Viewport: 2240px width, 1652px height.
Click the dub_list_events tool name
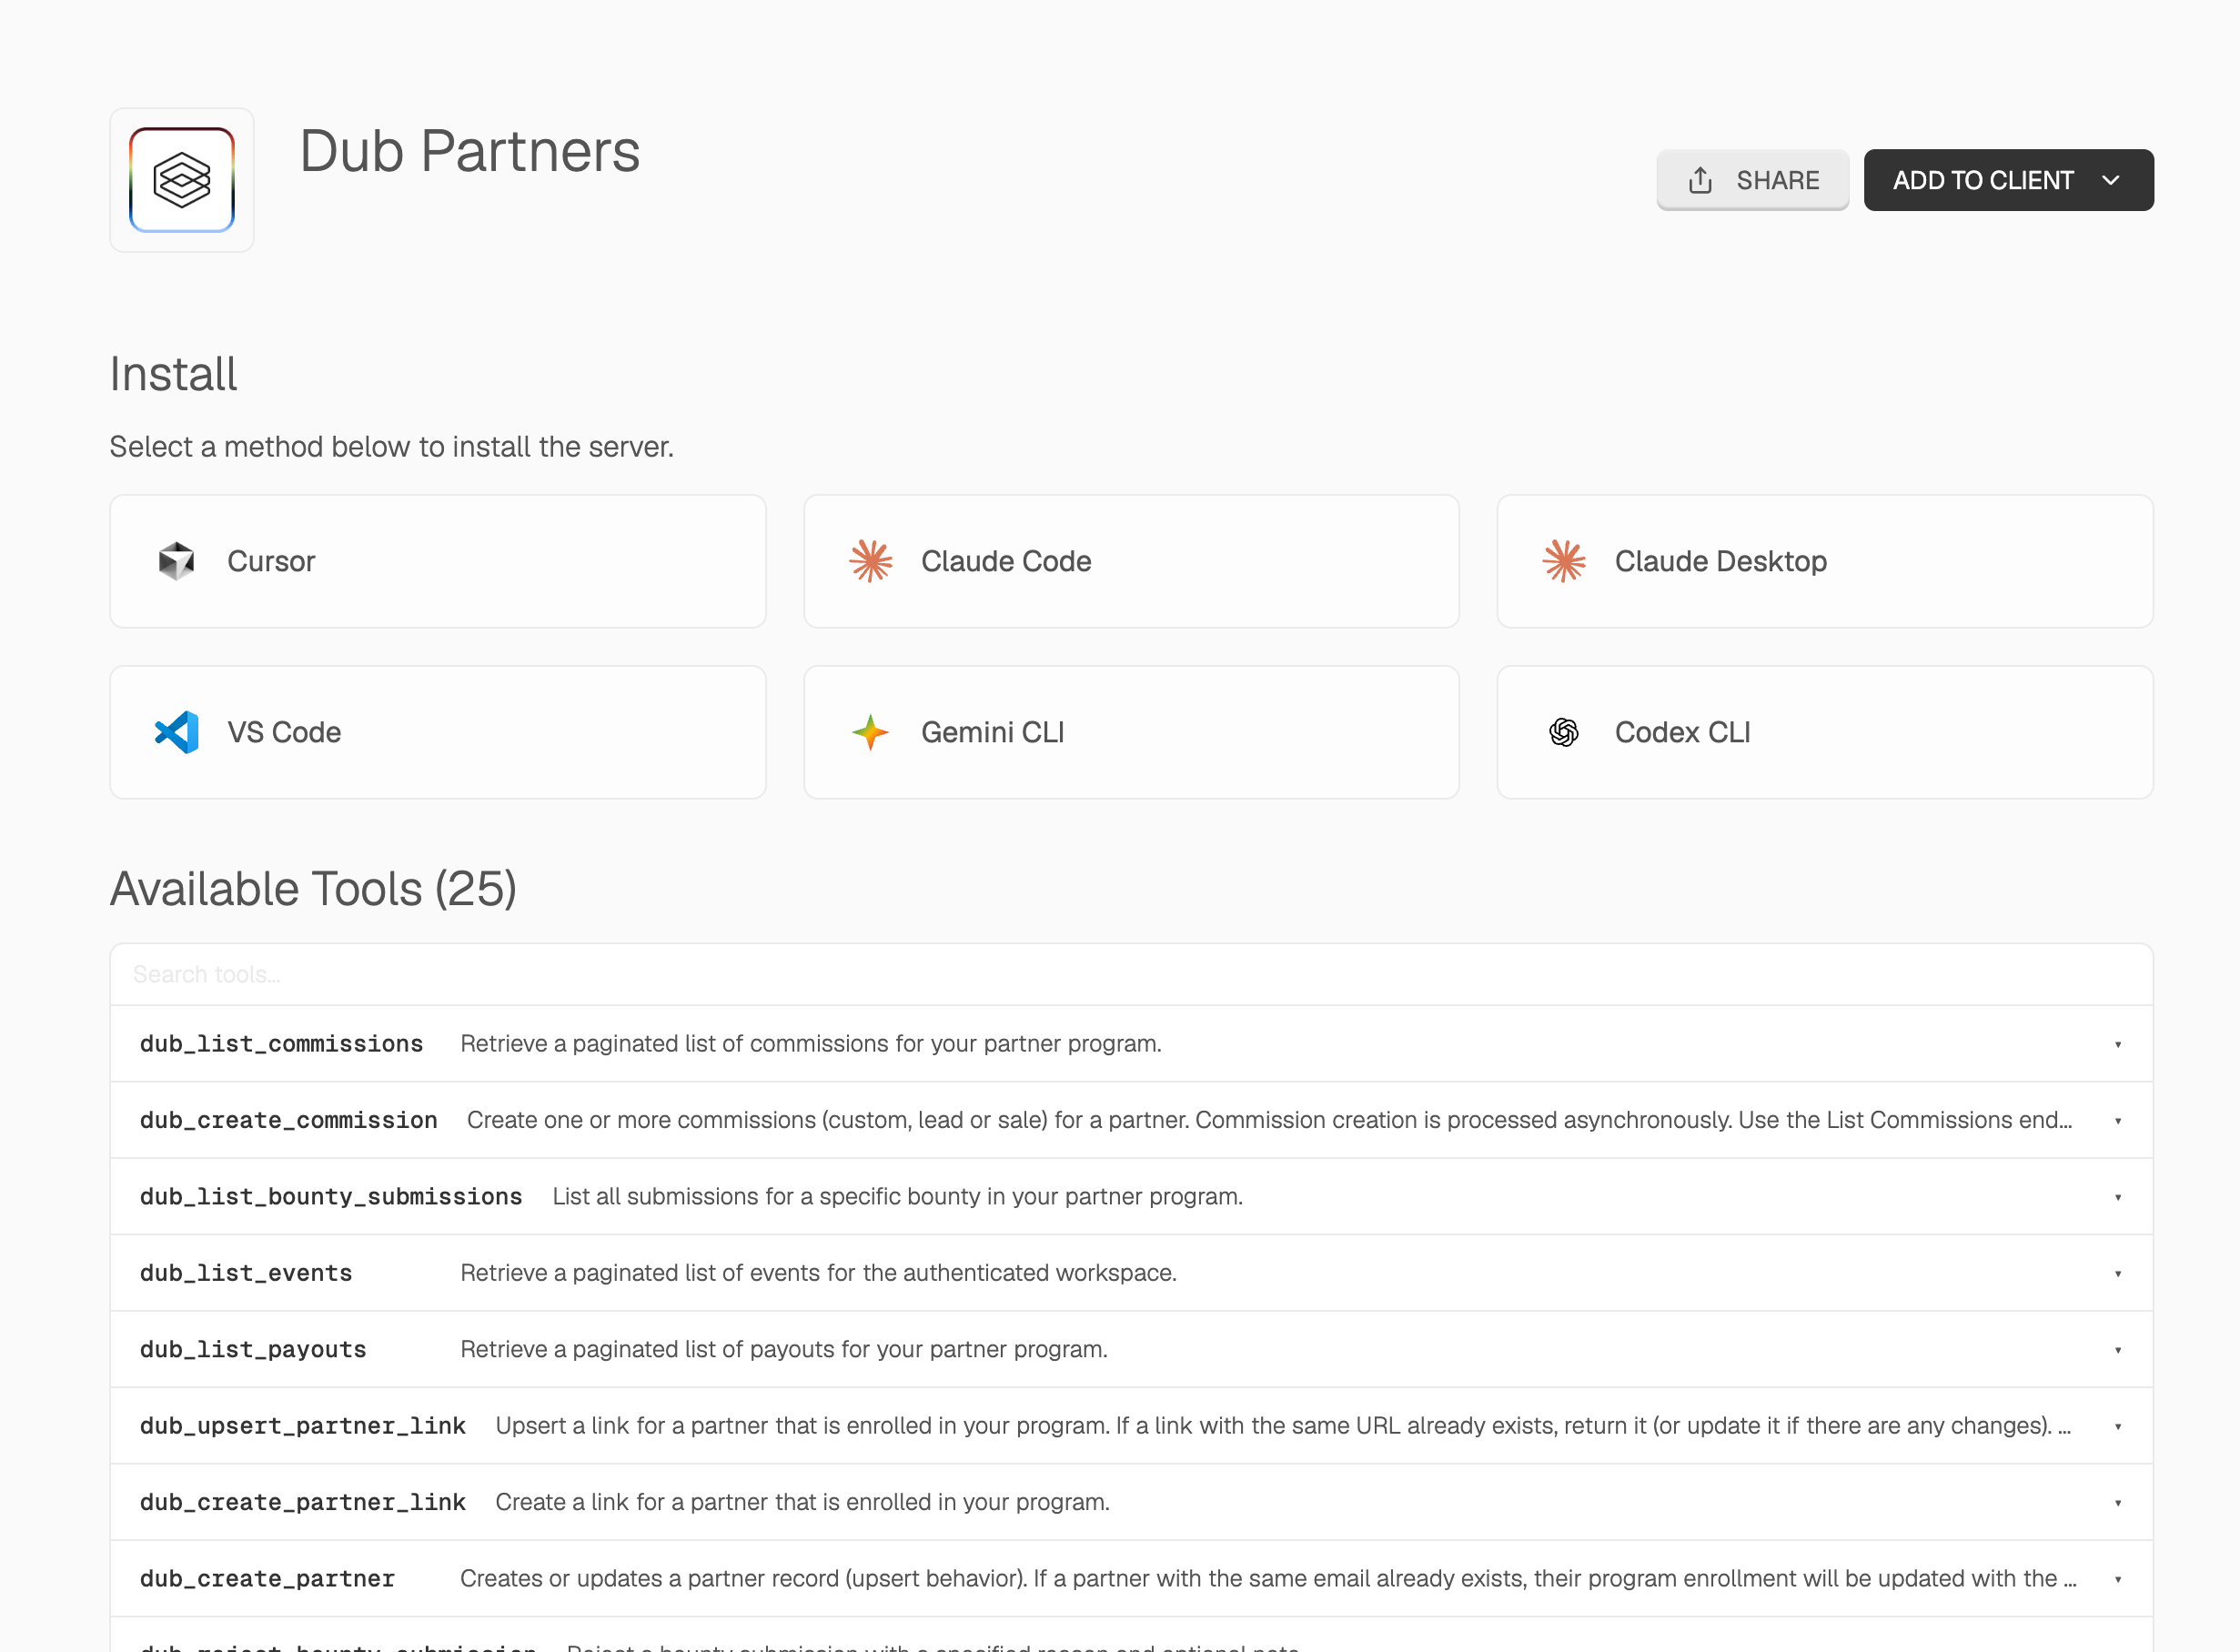(246, 1273)
